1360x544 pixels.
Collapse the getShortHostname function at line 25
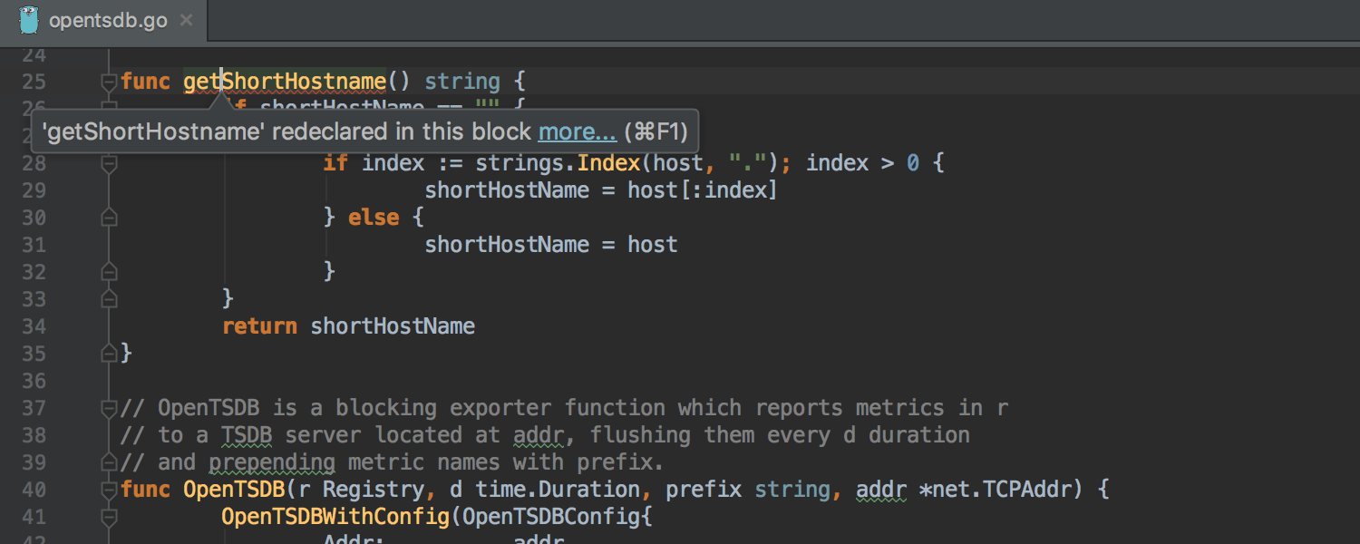coord(109,83)
